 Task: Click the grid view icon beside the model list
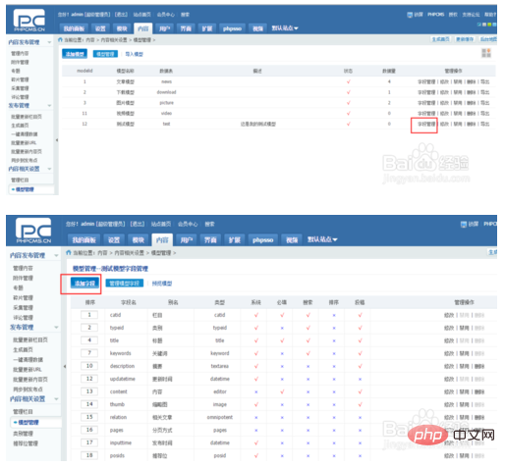point(486,53)
